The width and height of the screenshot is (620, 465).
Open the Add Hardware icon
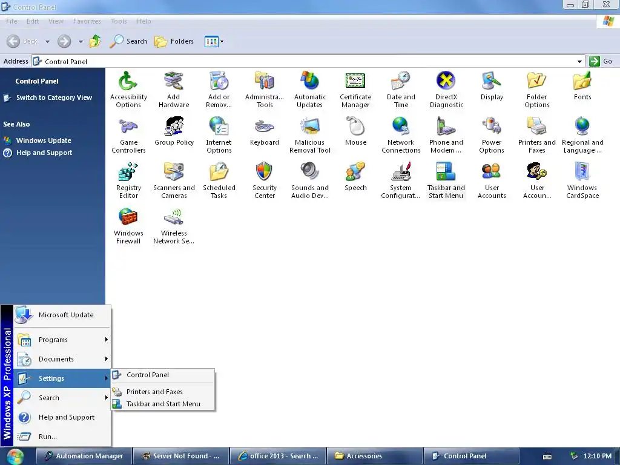(174, 90)
